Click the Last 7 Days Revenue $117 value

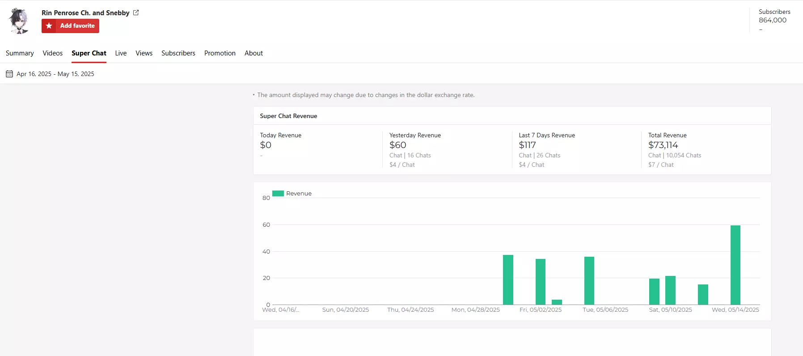click(527, 145)
